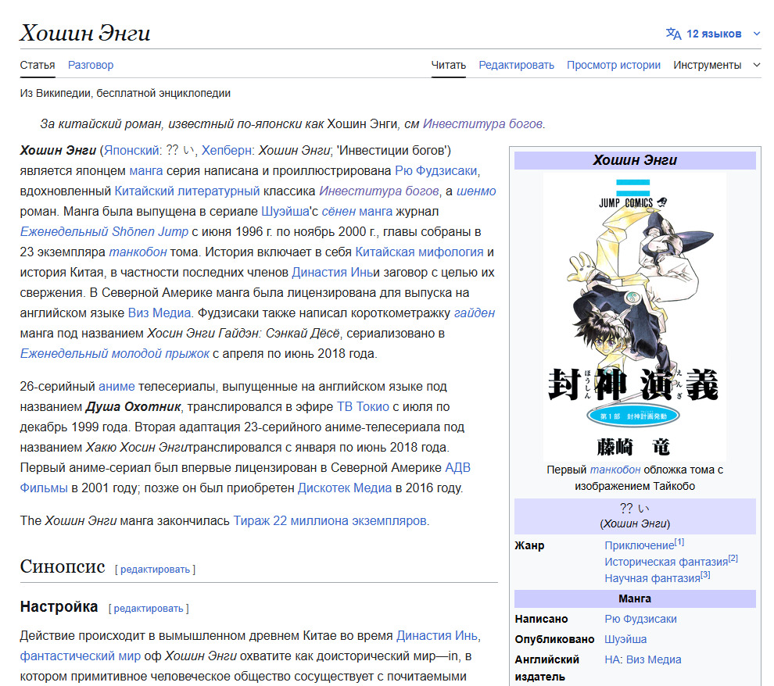Open the Читать view tab

pos(448,65)
